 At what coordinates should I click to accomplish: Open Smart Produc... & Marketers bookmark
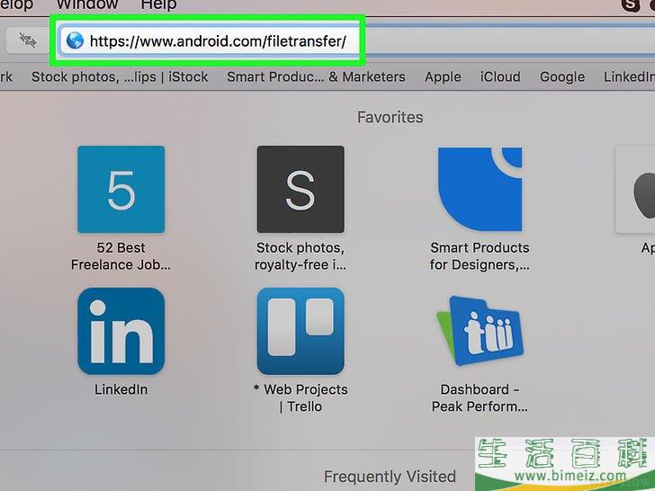(x=316, y=76)
